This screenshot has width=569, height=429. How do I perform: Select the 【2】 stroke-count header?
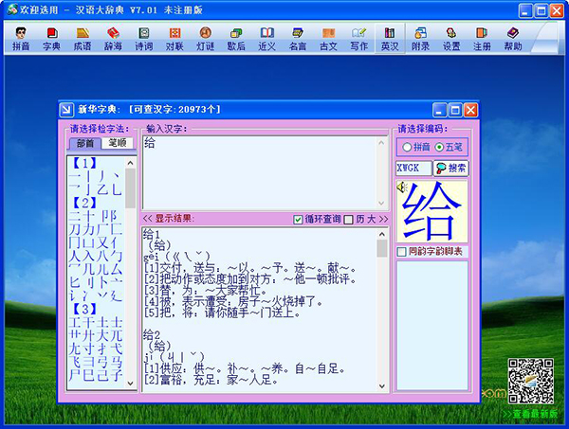tap(84, 203)
